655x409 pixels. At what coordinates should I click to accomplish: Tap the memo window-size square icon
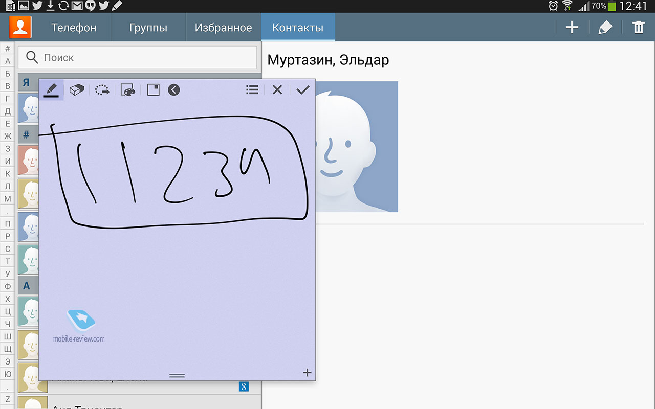click(153, 90)
